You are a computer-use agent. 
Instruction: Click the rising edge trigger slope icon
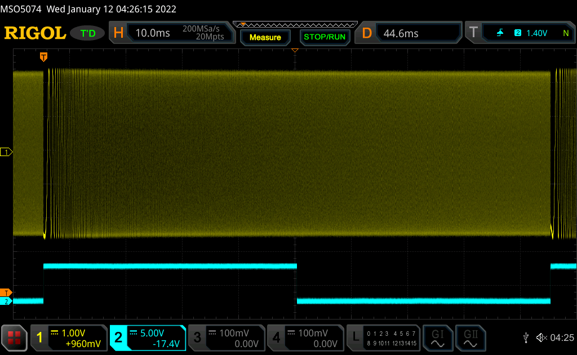click(x=500, y=33)
